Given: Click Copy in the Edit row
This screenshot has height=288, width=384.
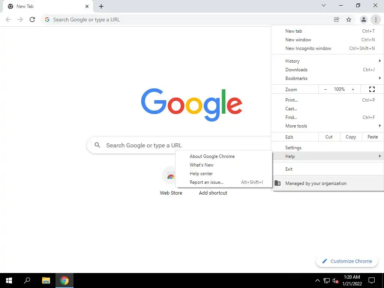Looking at the screenshot, I should (x=351, y=137).
